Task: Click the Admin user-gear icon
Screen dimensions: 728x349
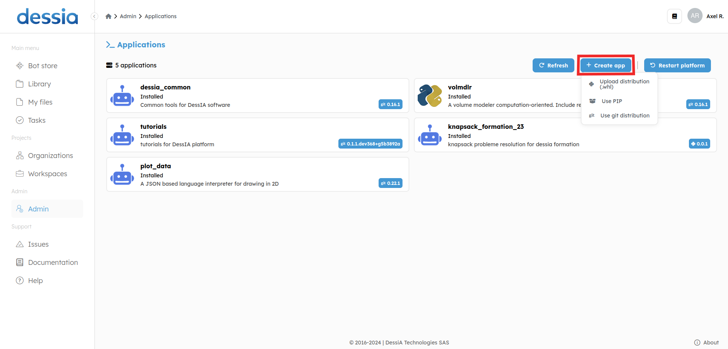Action: (x=20, y=209)
